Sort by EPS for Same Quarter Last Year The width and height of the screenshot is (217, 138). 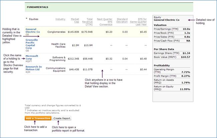pos(139,22)
